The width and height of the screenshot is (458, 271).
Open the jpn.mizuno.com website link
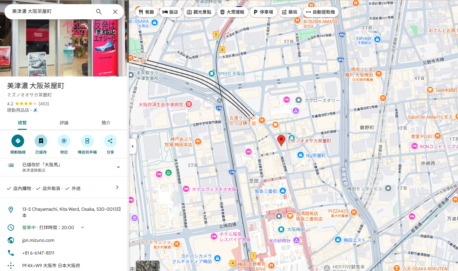coord(38,240)
